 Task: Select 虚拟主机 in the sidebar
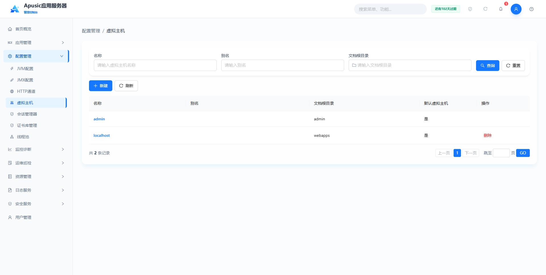(x=36, y=103)
